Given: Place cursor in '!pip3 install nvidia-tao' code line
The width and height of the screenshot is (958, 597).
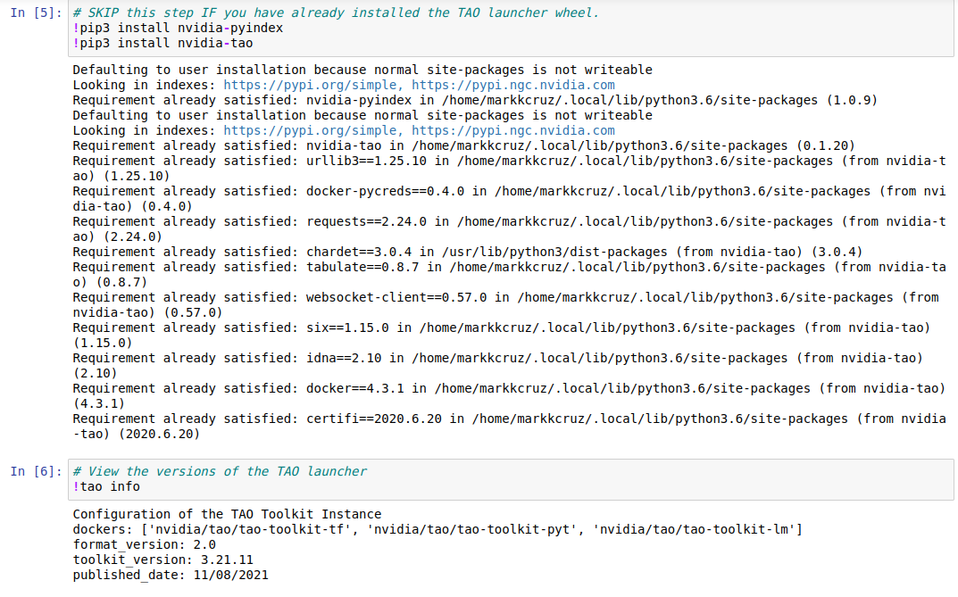Looking at the screenshot, I should pos(162,44).
